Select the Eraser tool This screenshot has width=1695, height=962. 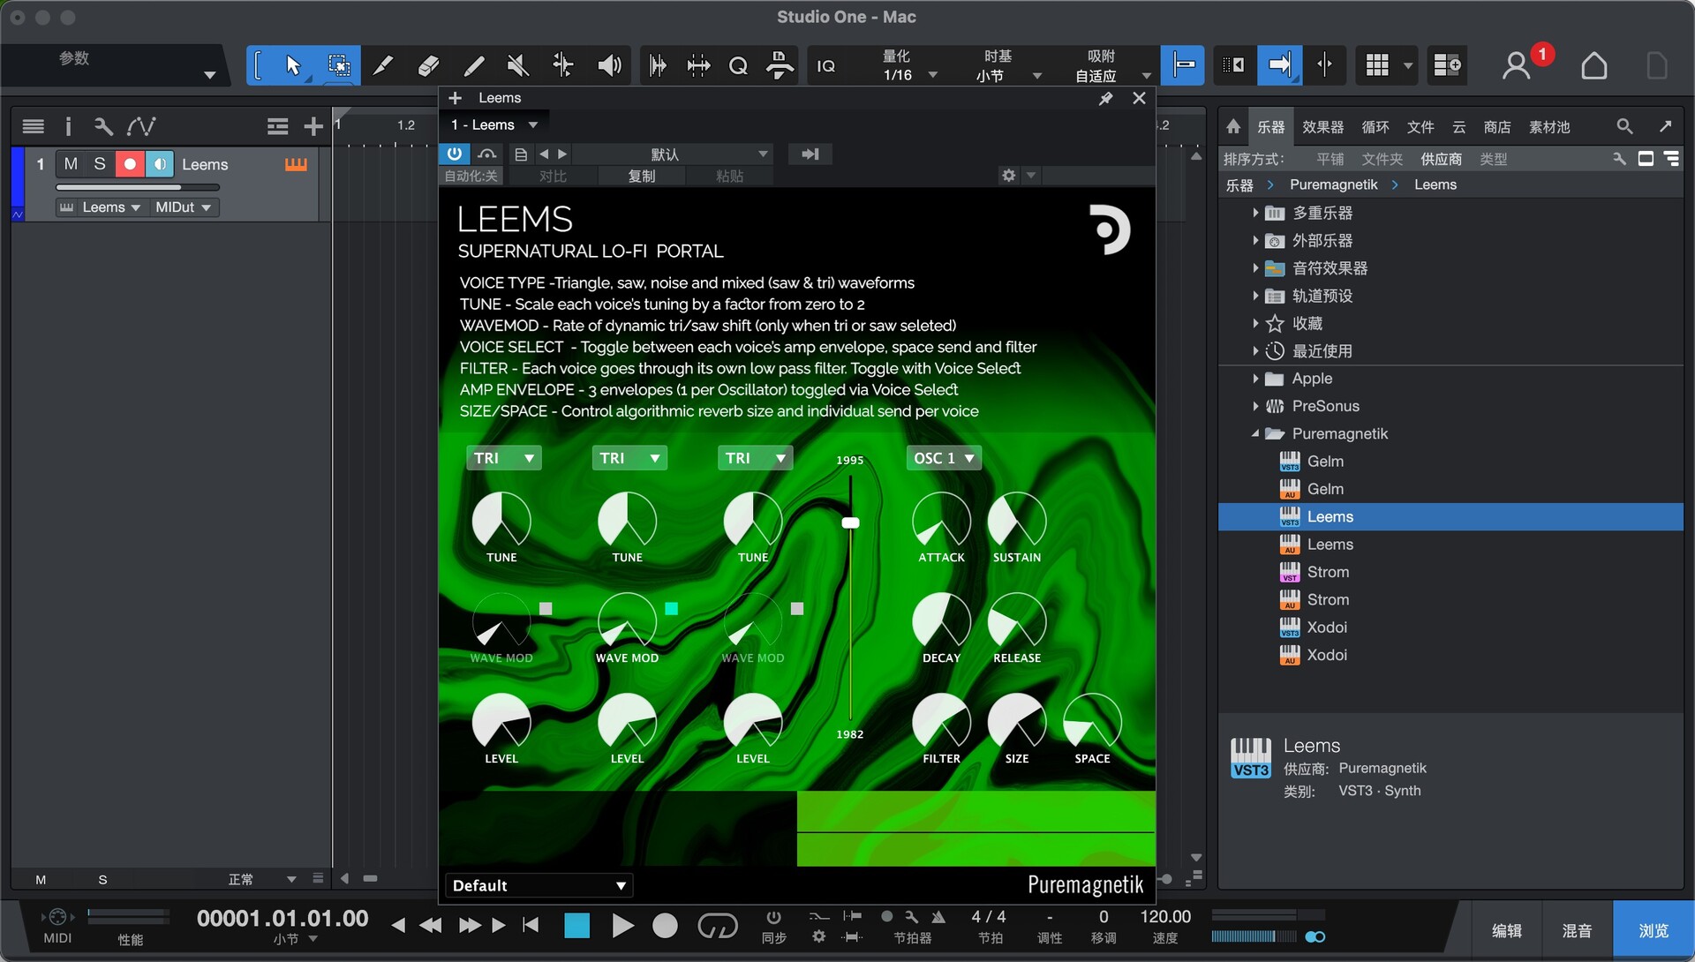pyautogui.click(x=428, y=65)
